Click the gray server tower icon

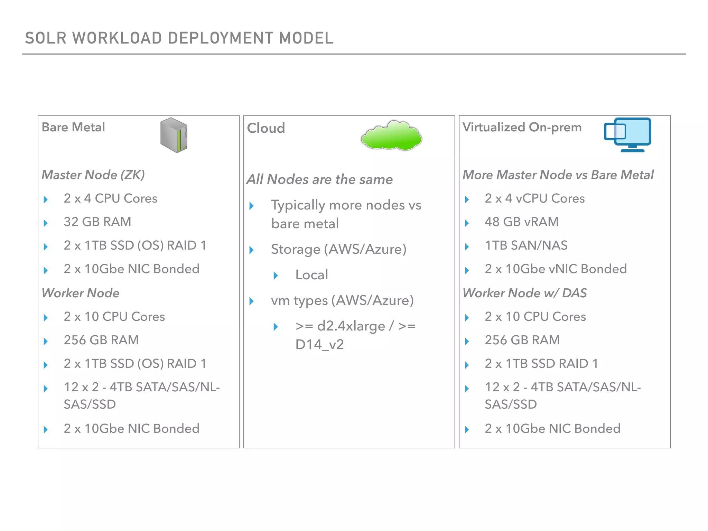coord(174,135)
